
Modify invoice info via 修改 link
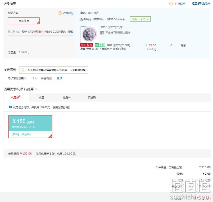pos(59,78)
